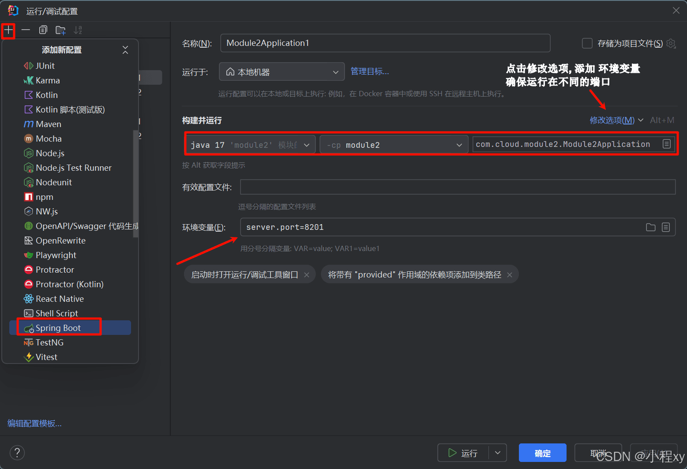Screen dimensions: 687x469
Task: Select JUnit configuration type
Action: [x=71, y=66]
